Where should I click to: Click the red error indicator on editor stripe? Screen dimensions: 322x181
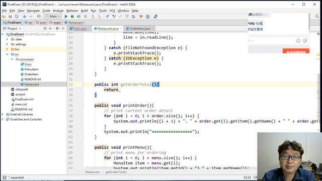click(x=318, y=34)
